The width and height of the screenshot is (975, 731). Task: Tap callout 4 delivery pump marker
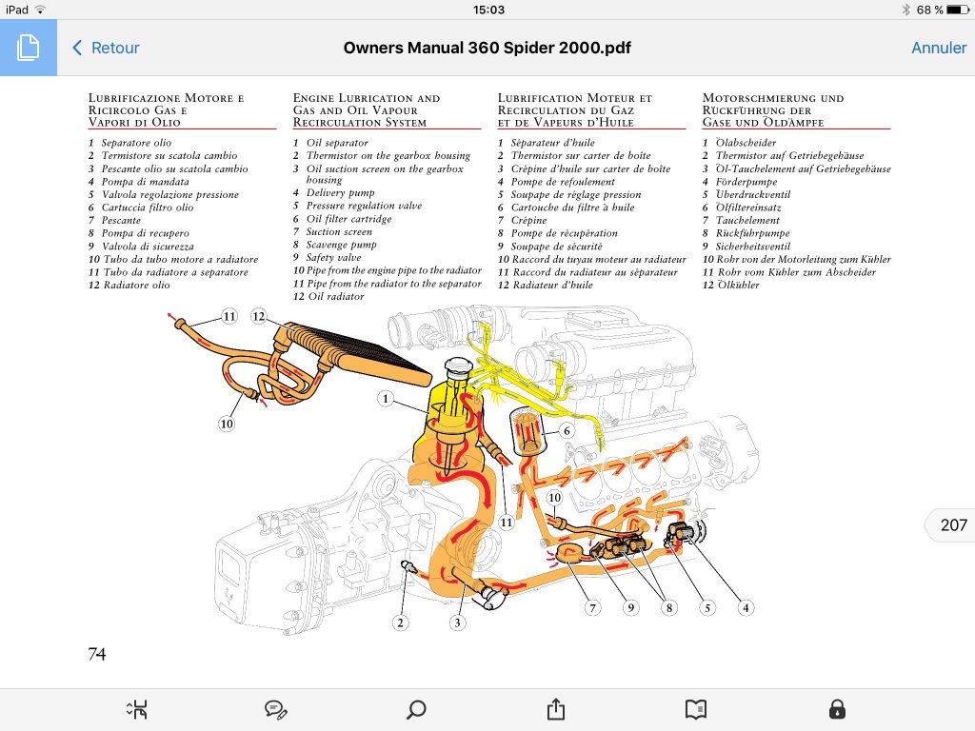pos(746,607)
